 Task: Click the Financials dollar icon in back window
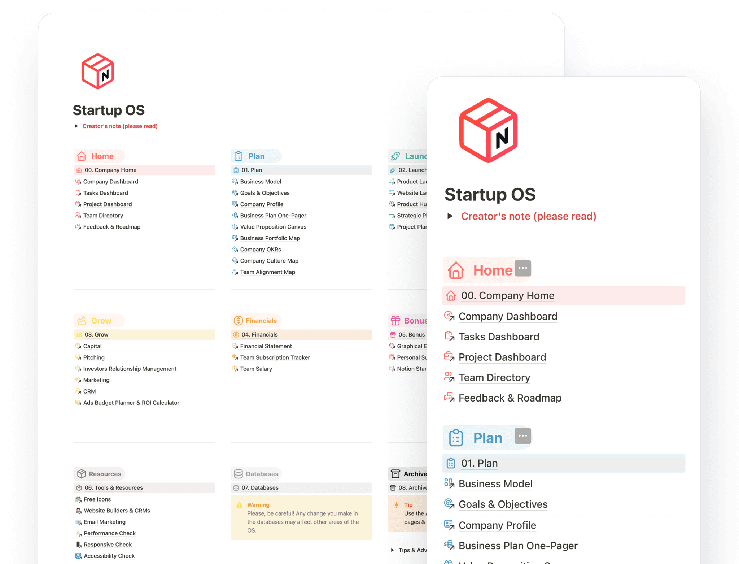(238, 321)
